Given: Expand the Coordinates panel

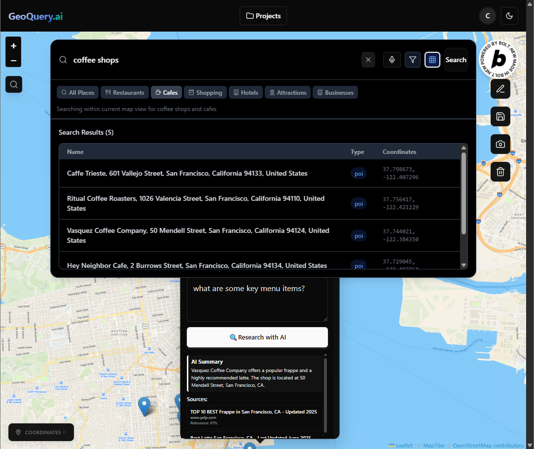Looking at the screenshot, I should point(41,432).
